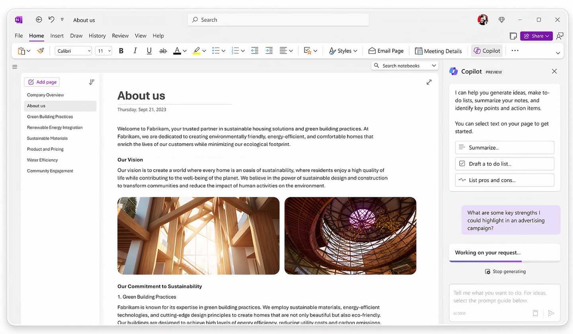The image size is (573, 334).
Task: Open the Green Building Practices page
Action: [x=50, y=117]
